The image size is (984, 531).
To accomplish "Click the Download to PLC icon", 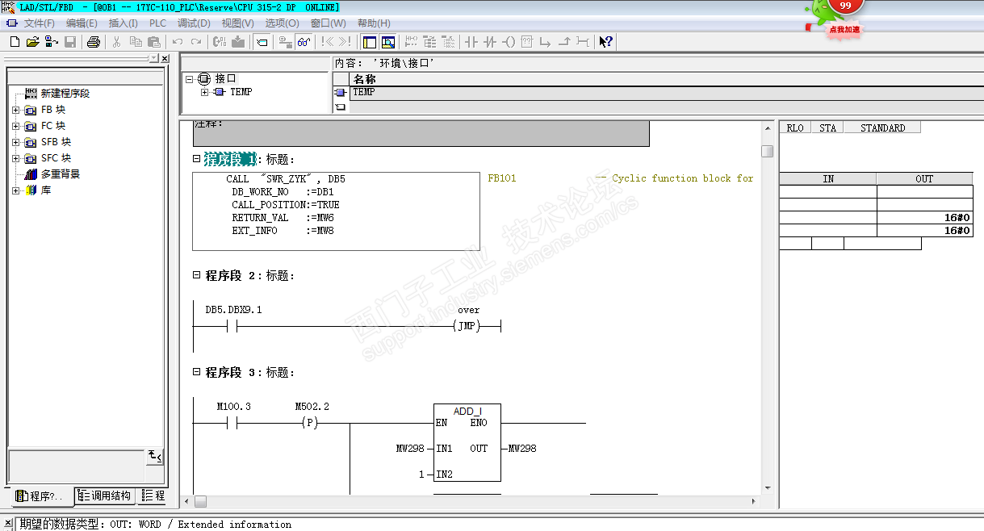I will [239, 42].
